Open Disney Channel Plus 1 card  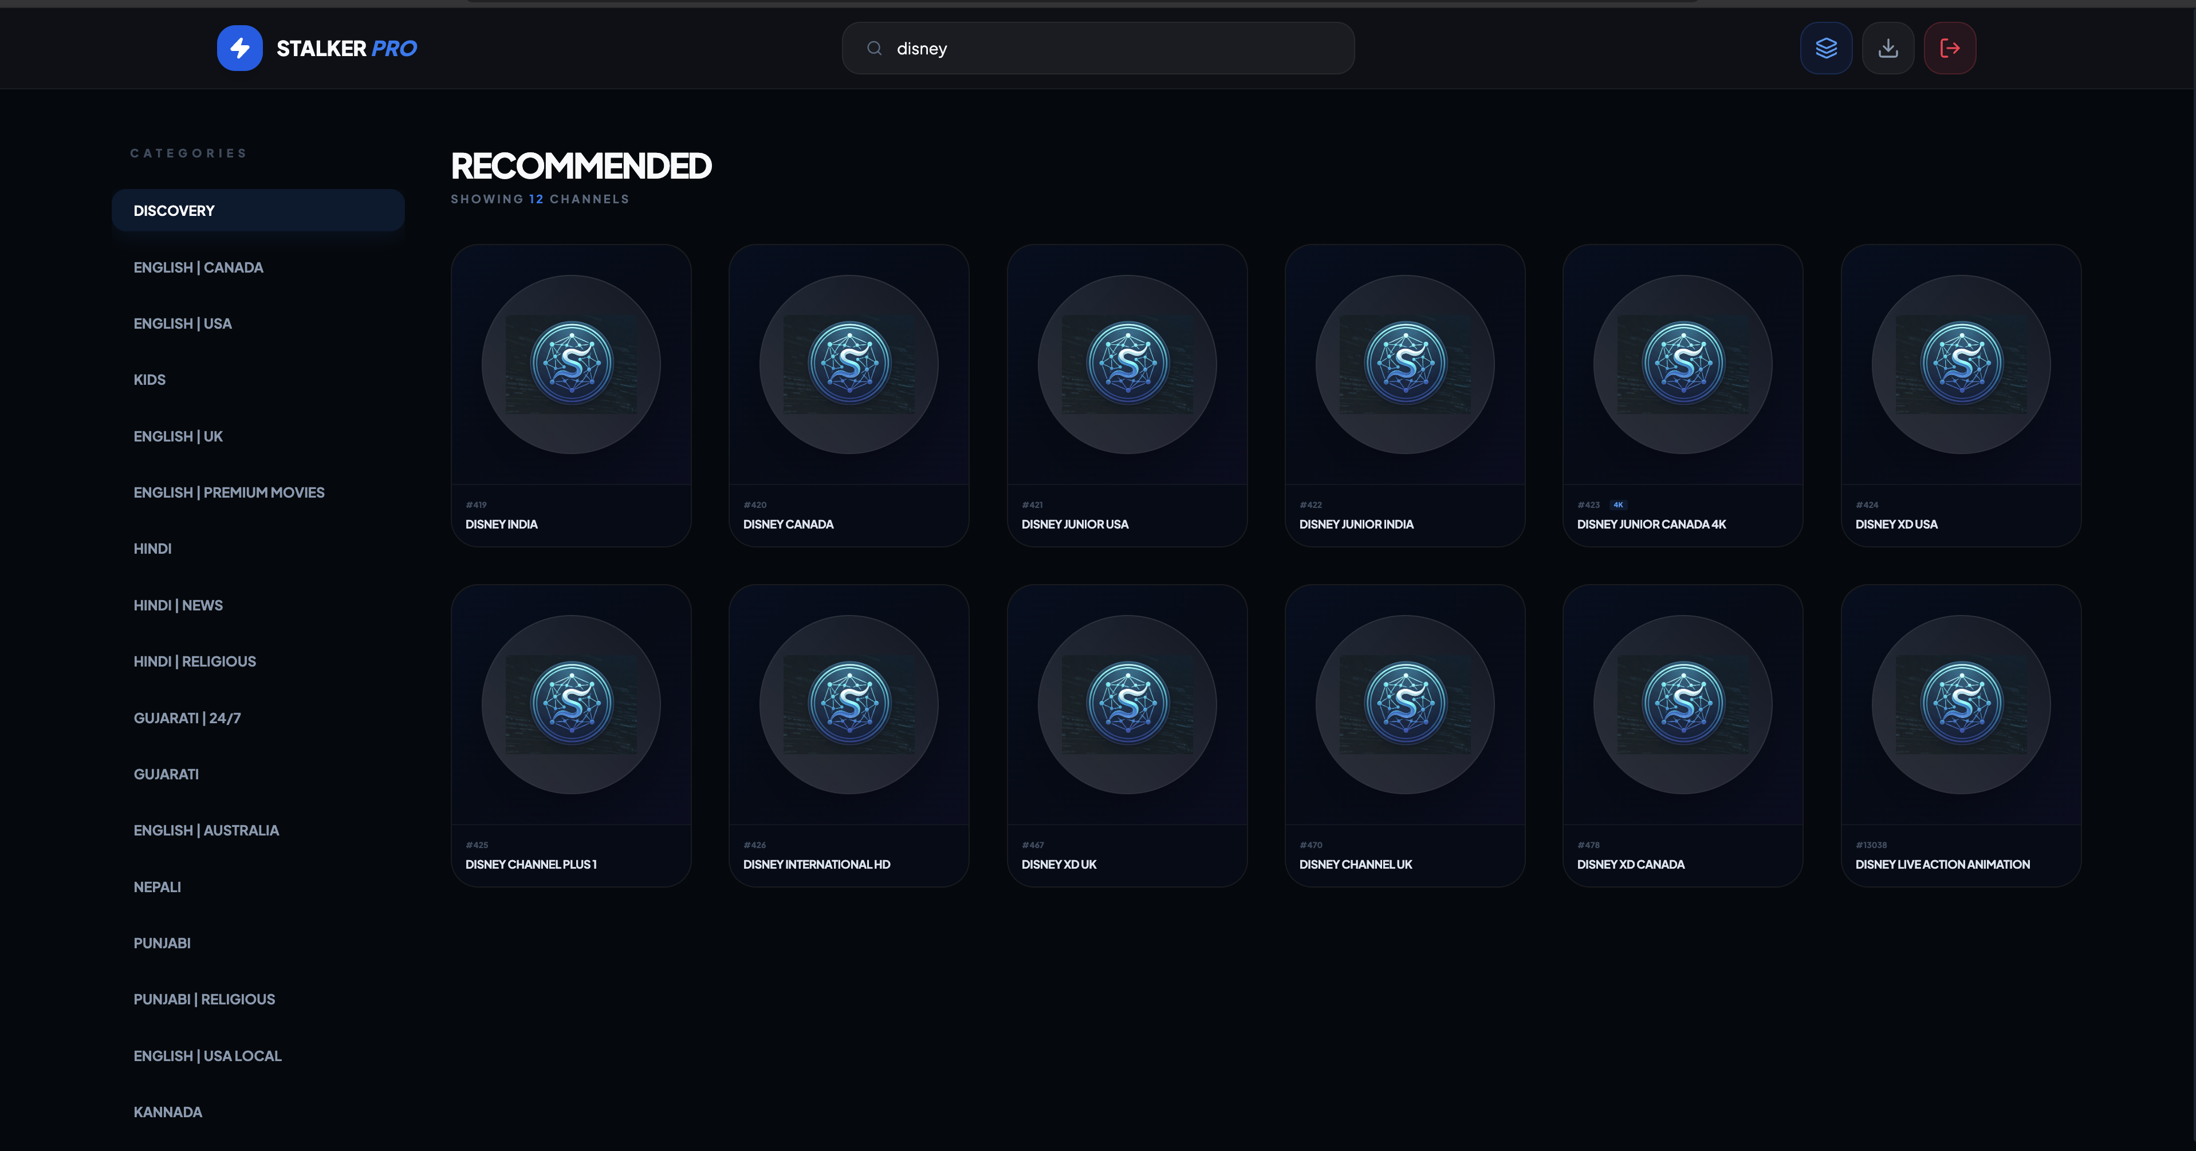571,736
